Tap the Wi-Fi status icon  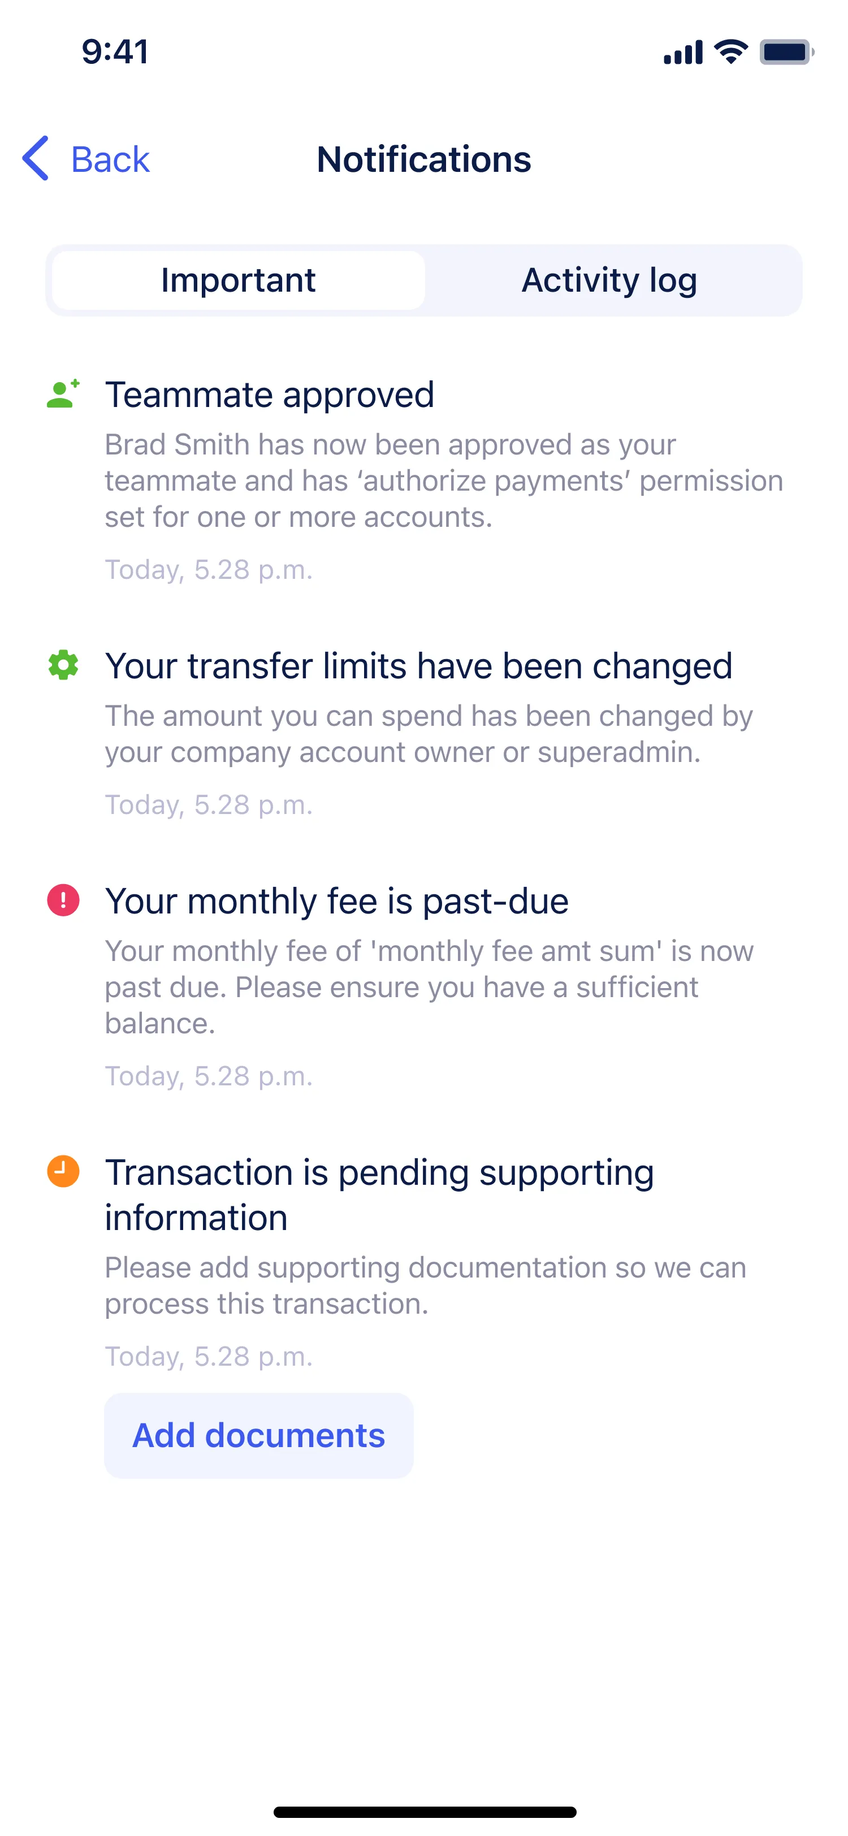click(730, 52)
